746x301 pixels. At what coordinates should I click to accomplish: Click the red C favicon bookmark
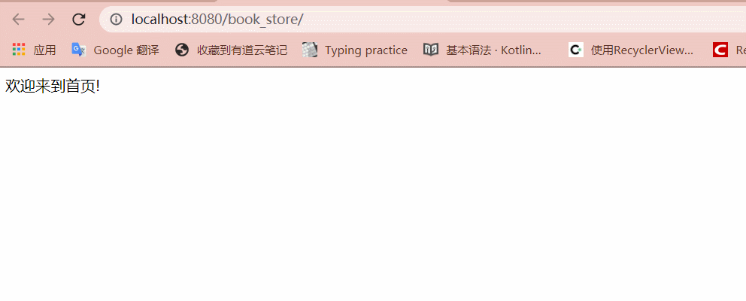pos(720,50)
